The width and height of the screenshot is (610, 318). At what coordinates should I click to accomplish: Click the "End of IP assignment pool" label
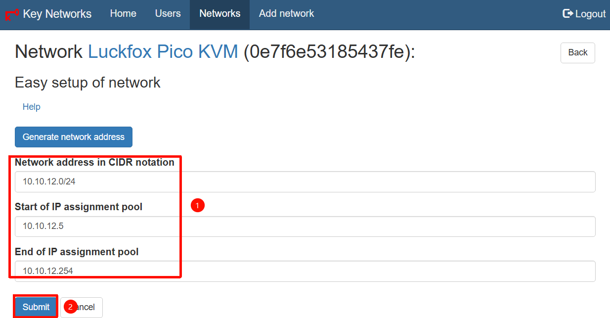click(x=77, y=252)
